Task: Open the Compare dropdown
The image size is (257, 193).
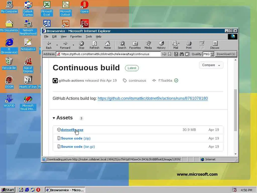Action: click(211, 65)
